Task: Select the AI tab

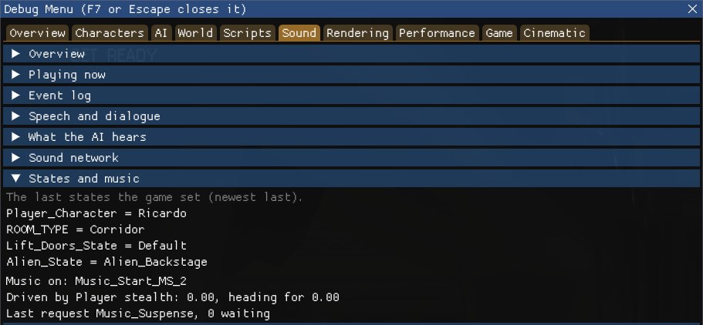Action: [x=161, y=33]
